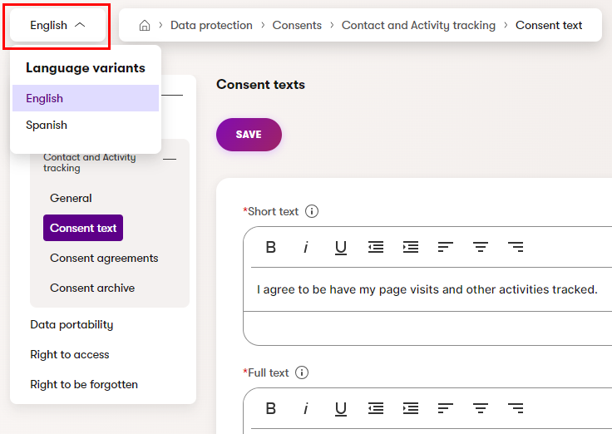Click inside the Short text editor field
612x434 pixels.
tap(427, 289)
